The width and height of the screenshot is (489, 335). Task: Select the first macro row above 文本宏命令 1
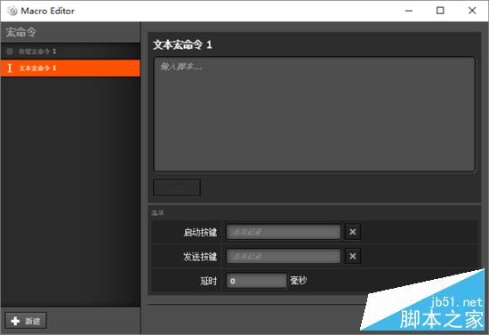coord(70,52)
